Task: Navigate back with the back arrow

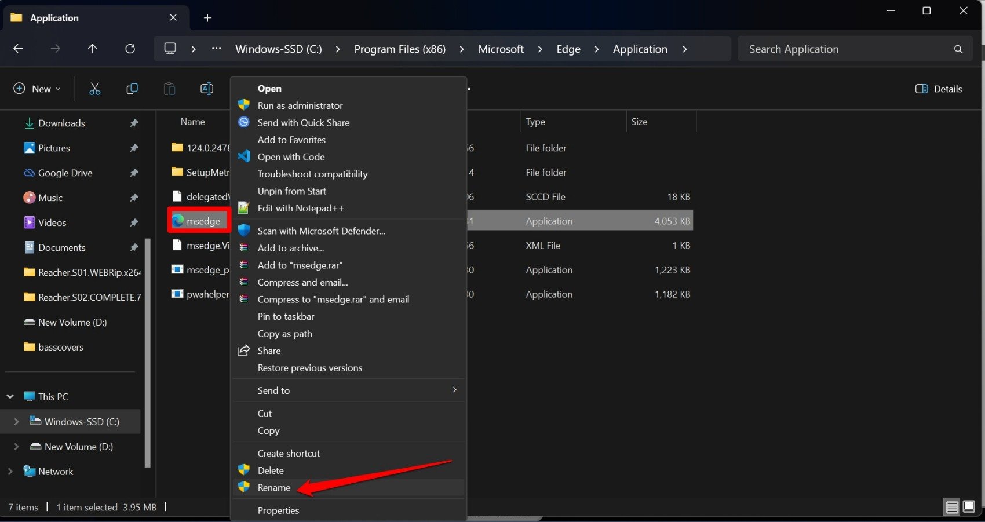Action: [18, 49]
